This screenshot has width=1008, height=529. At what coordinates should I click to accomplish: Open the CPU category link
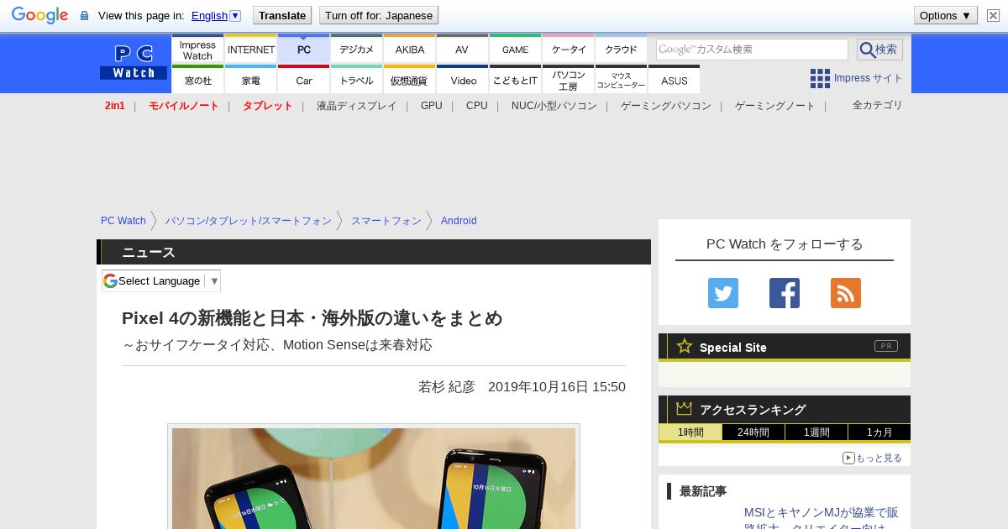pos(477,106)
